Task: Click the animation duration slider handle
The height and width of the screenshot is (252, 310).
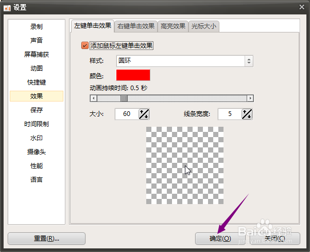Action: tap(124, 98)
